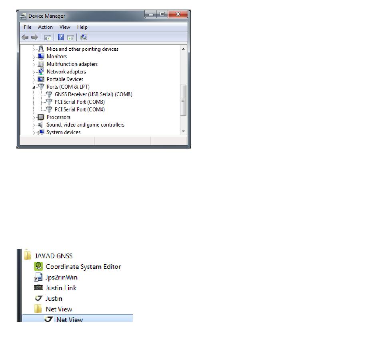
Task: Expand the Portable Devices node
Action: pos(34,79)
